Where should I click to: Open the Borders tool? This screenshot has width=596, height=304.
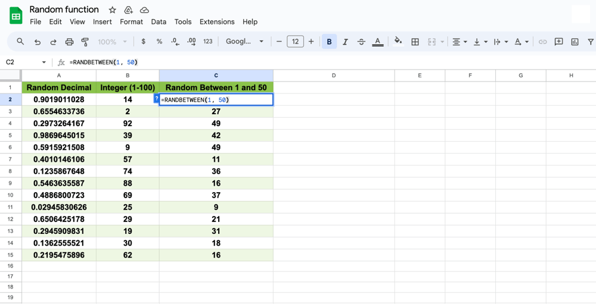[x=415, y=42]
